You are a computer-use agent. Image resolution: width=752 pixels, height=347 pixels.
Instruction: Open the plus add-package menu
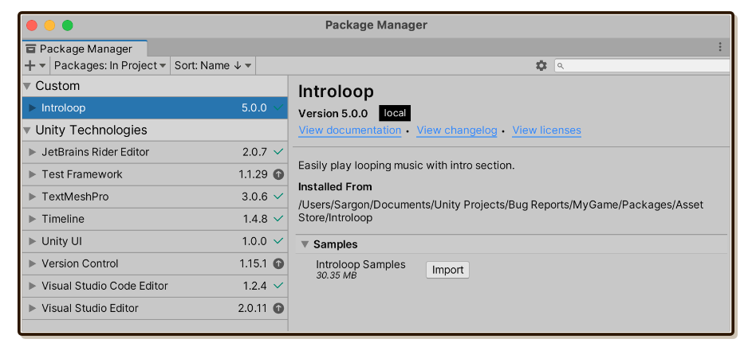(x=35, y=65)
